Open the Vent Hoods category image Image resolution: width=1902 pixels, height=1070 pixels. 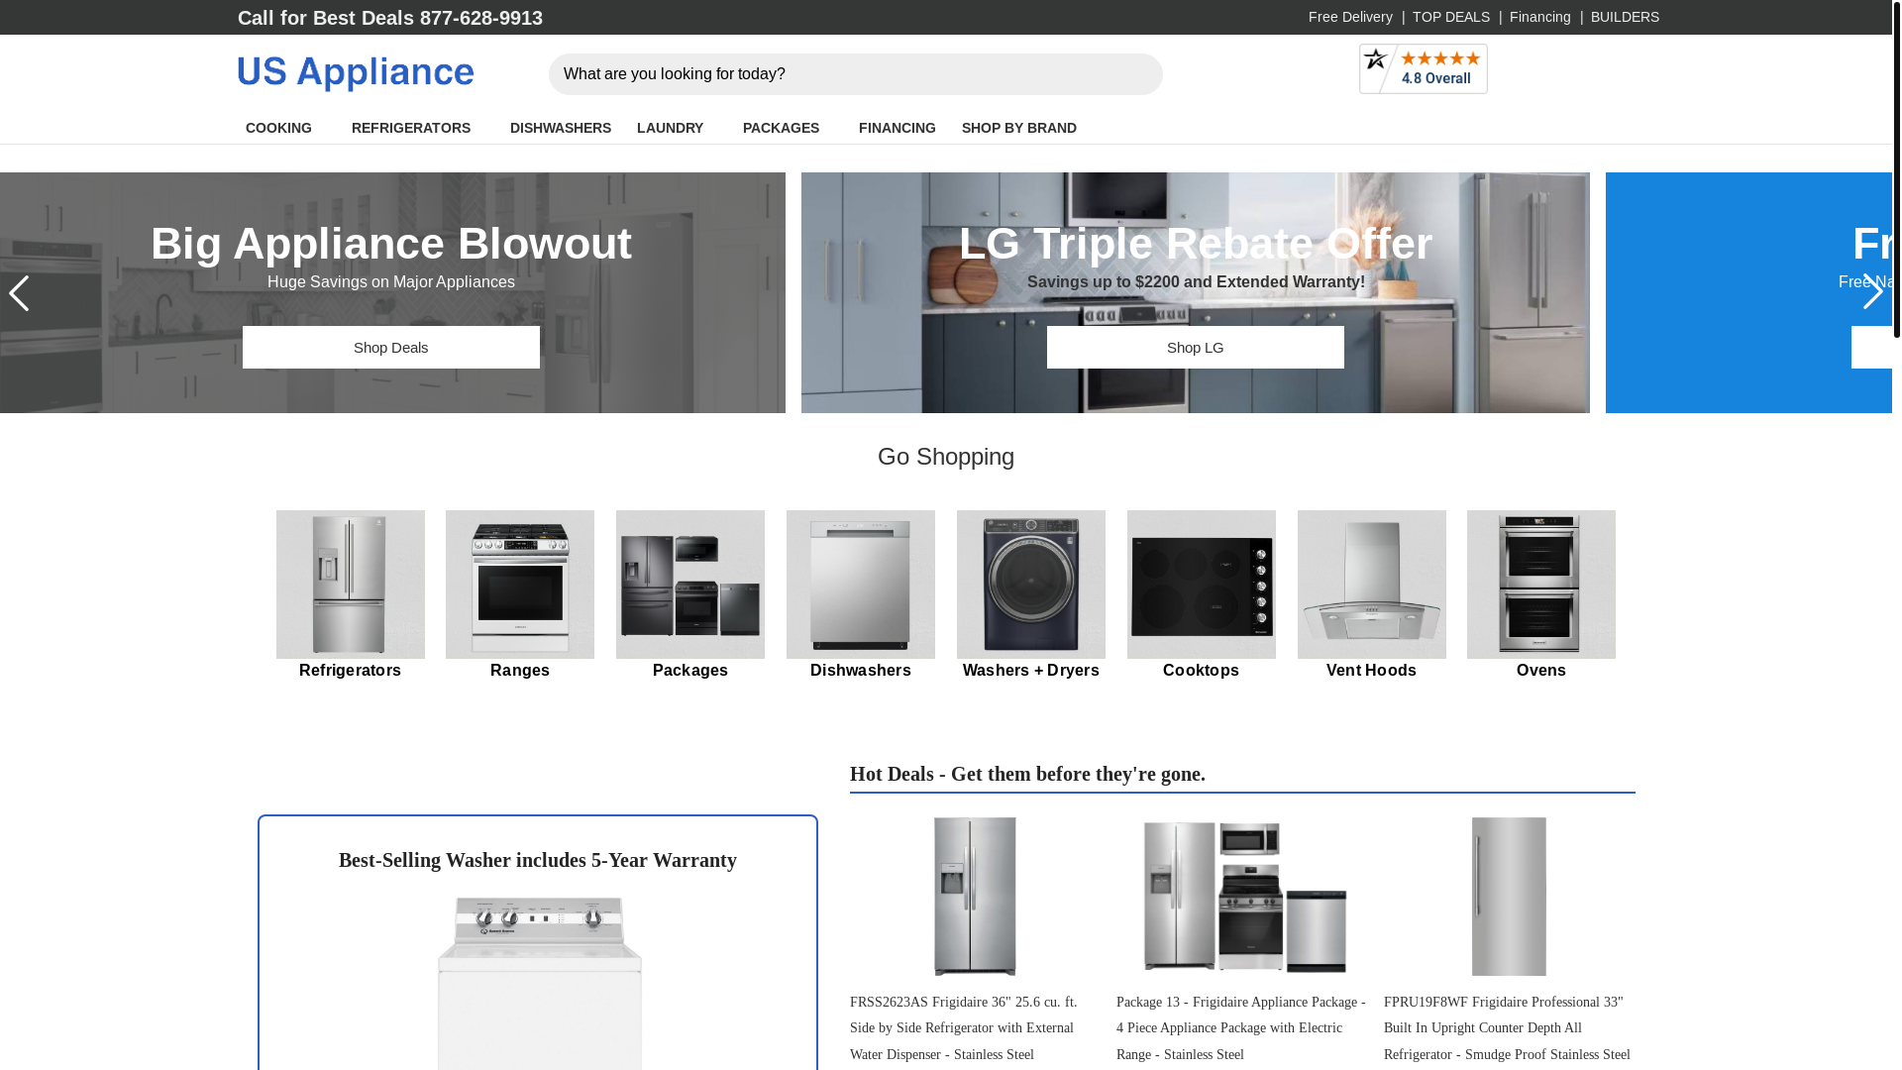(x=1372, y=585)
